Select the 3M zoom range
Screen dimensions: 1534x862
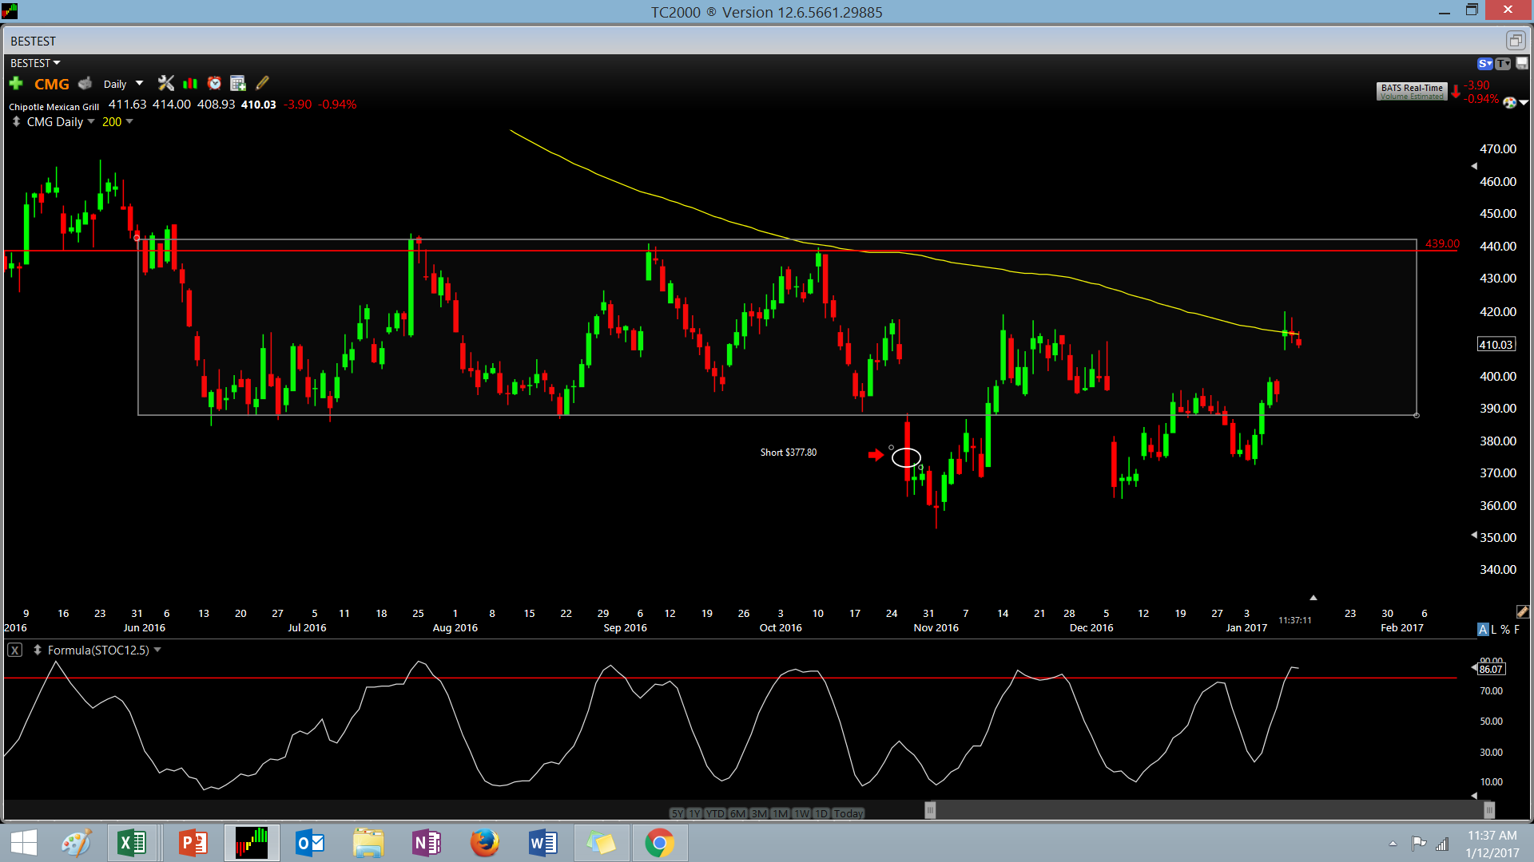point(759,813)
